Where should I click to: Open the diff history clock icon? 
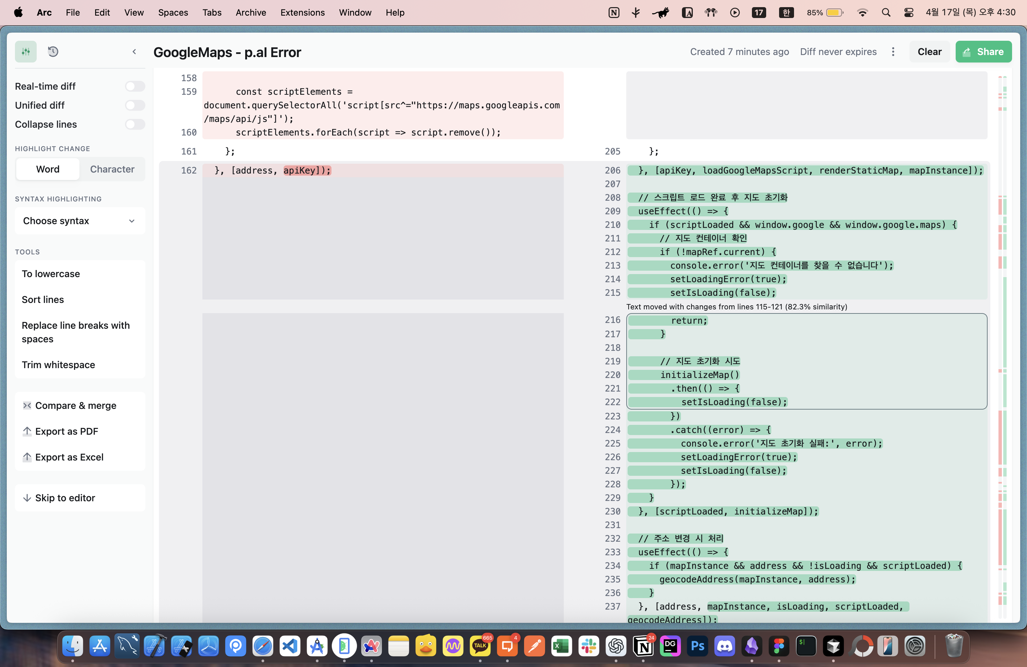53,52
